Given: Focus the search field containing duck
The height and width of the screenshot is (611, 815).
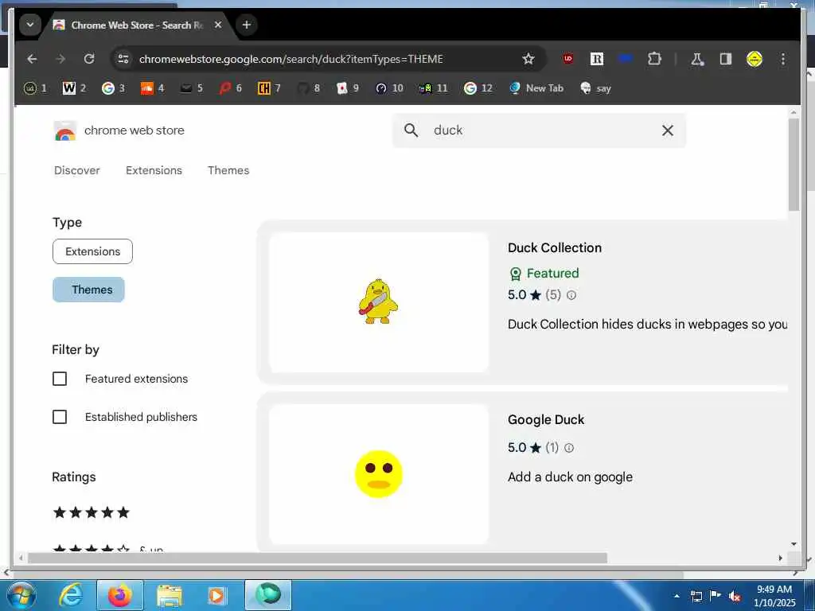Looking at the screenshot, I should (x=539, y=130).
